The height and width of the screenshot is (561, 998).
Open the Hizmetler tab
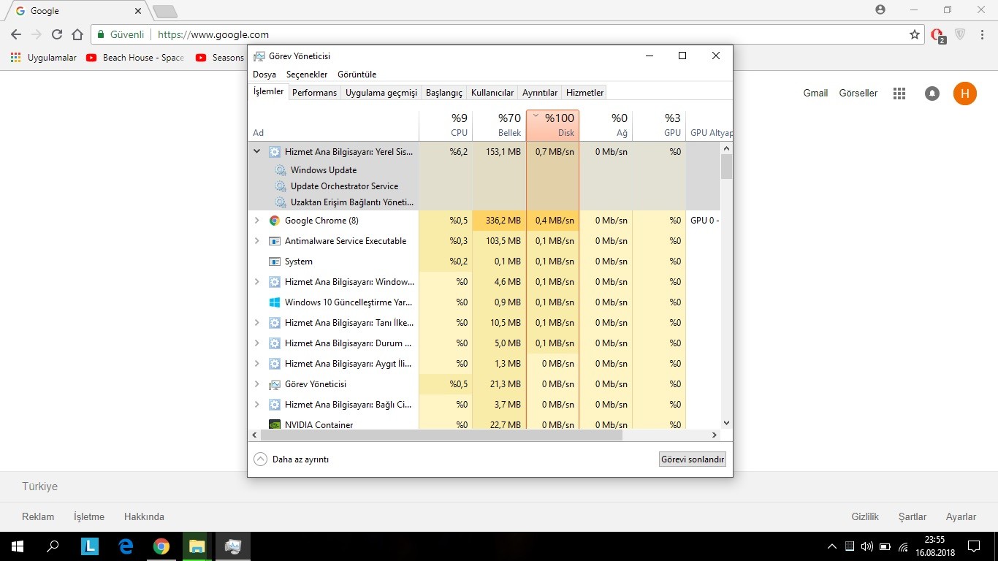coord(585,93)
